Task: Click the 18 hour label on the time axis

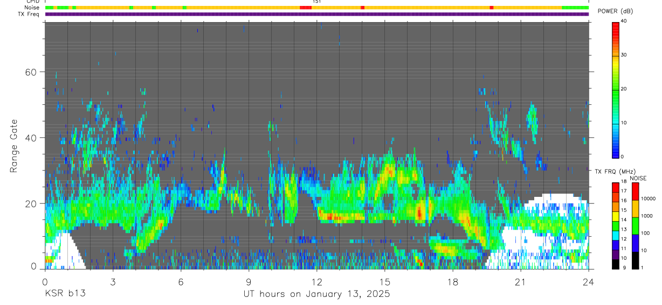Action: 453,282
